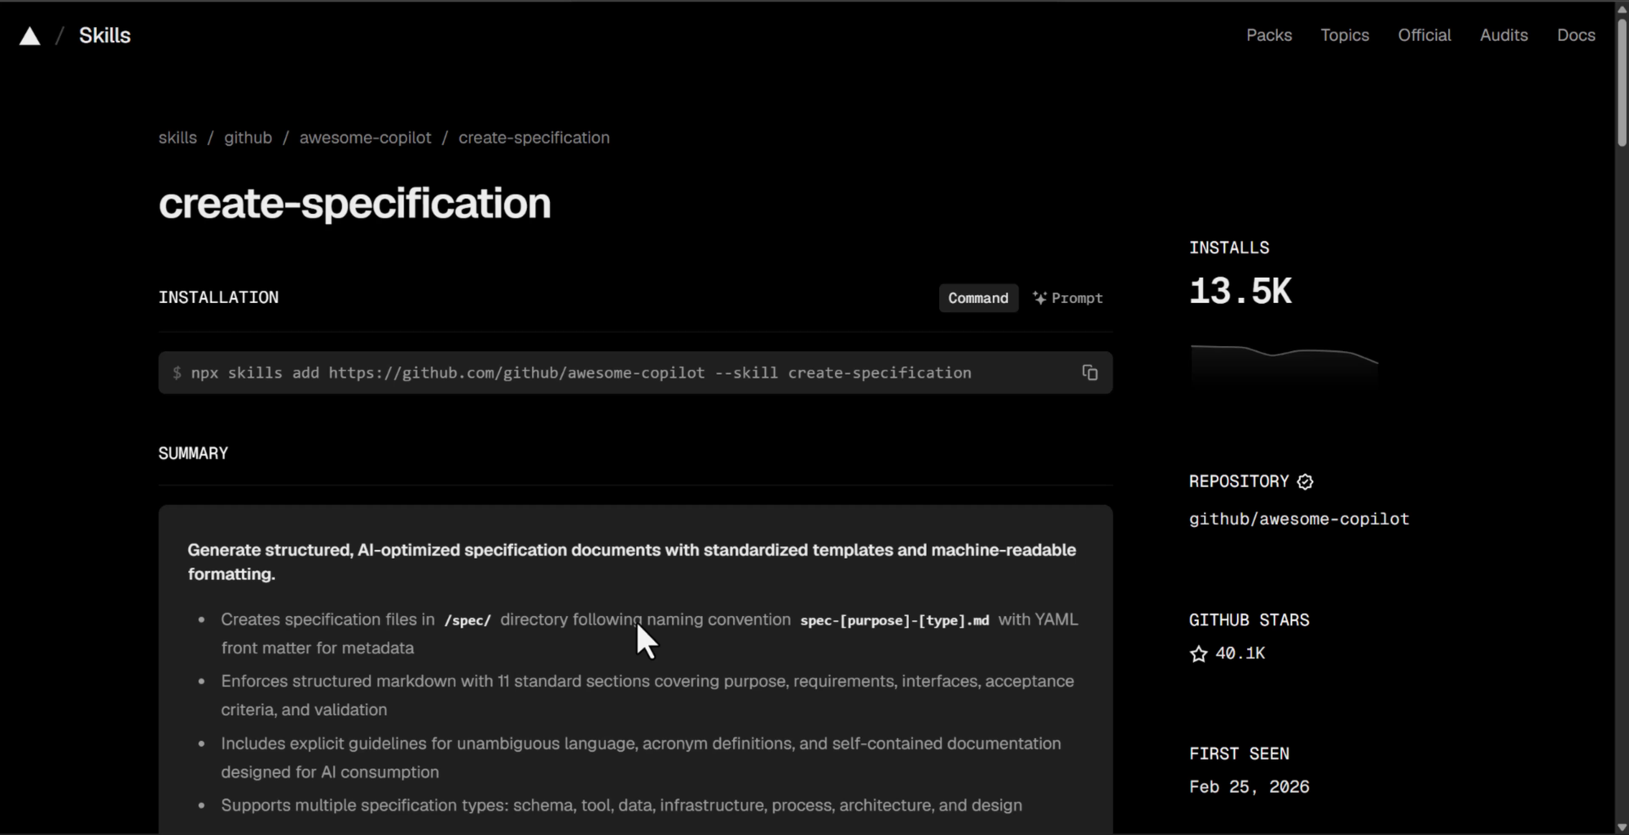
Task: Click the install command text
Action: coord(581,373)
